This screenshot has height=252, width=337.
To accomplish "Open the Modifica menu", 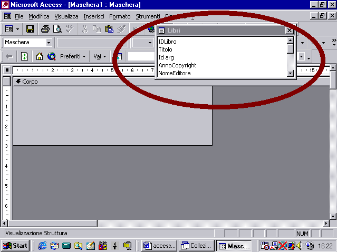I will click(x=39, y=16).
